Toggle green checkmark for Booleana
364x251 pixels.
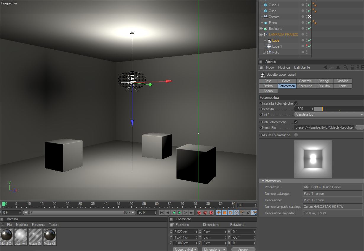[310, 29]
